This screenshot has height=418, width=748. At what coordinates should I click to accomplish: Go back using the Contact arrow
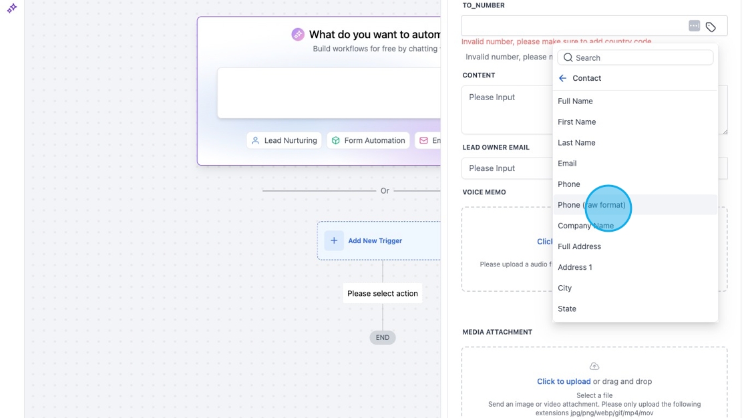click(x=562, y=78)
